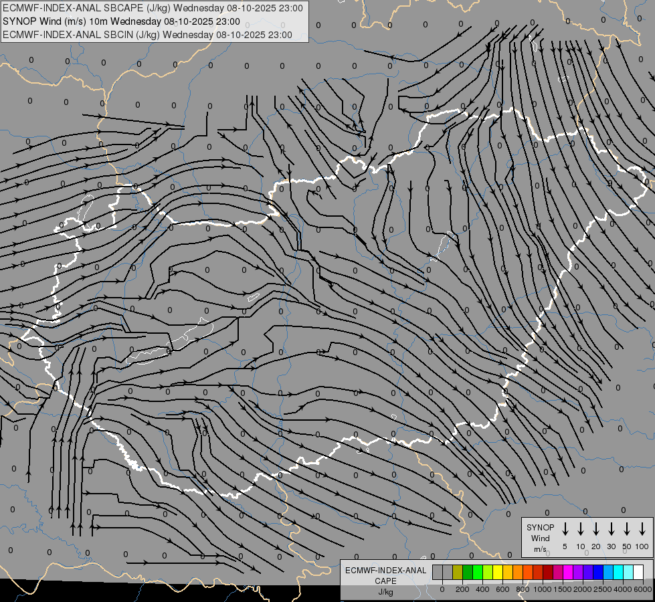Viewport: 655px width, 602px height.
Task: Select the first gray swatch of CAPE scale
Action: [x=438, y=573]
